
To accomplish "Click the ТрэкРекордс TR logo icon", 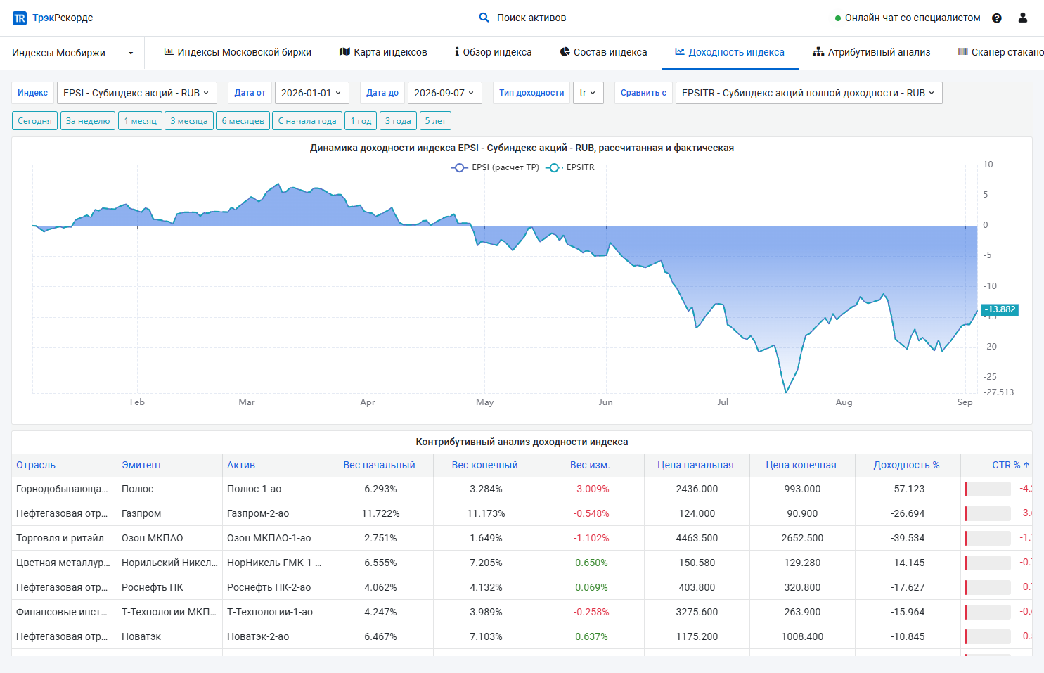I will tap(20, 18).
